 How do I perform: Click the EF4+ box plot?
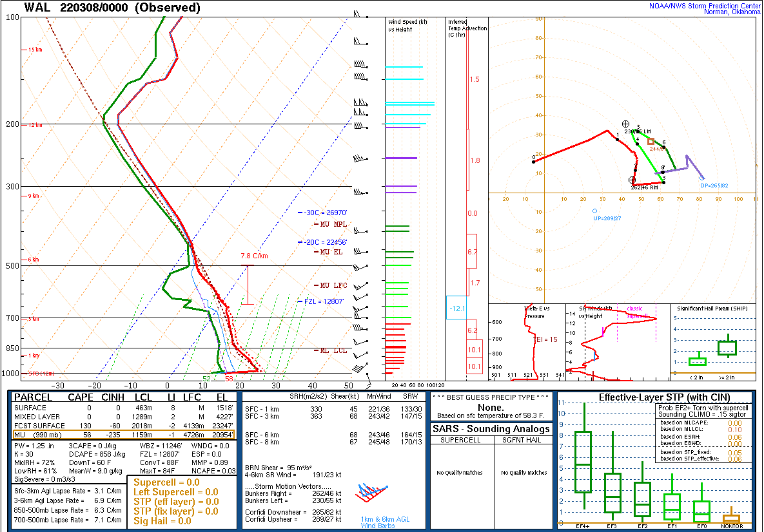tap(583, 462)
